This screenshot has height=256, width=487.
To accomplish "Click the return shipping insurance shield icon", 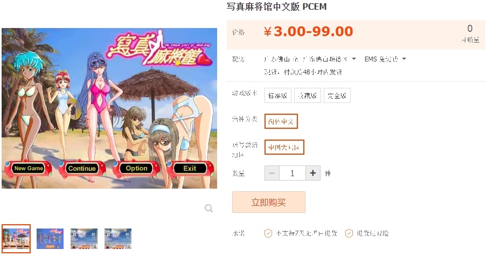I will tap(349, 233).
